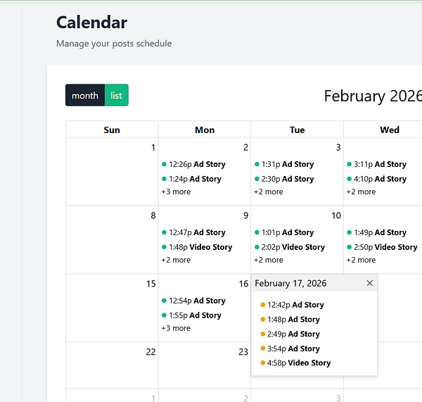Viewport: 422px width, 402px height.
Task: Select 1:31p Ad Story on Tuesday
Action: (288, 164)
